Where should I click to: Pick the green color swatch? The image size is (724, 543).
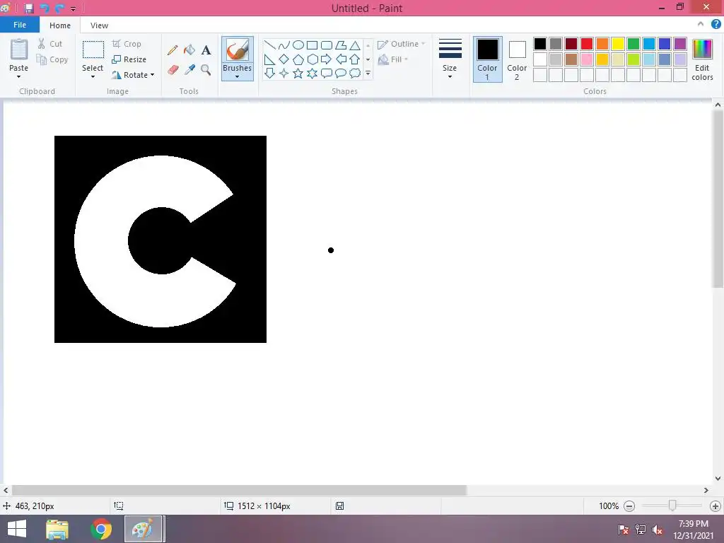(633, 44)
